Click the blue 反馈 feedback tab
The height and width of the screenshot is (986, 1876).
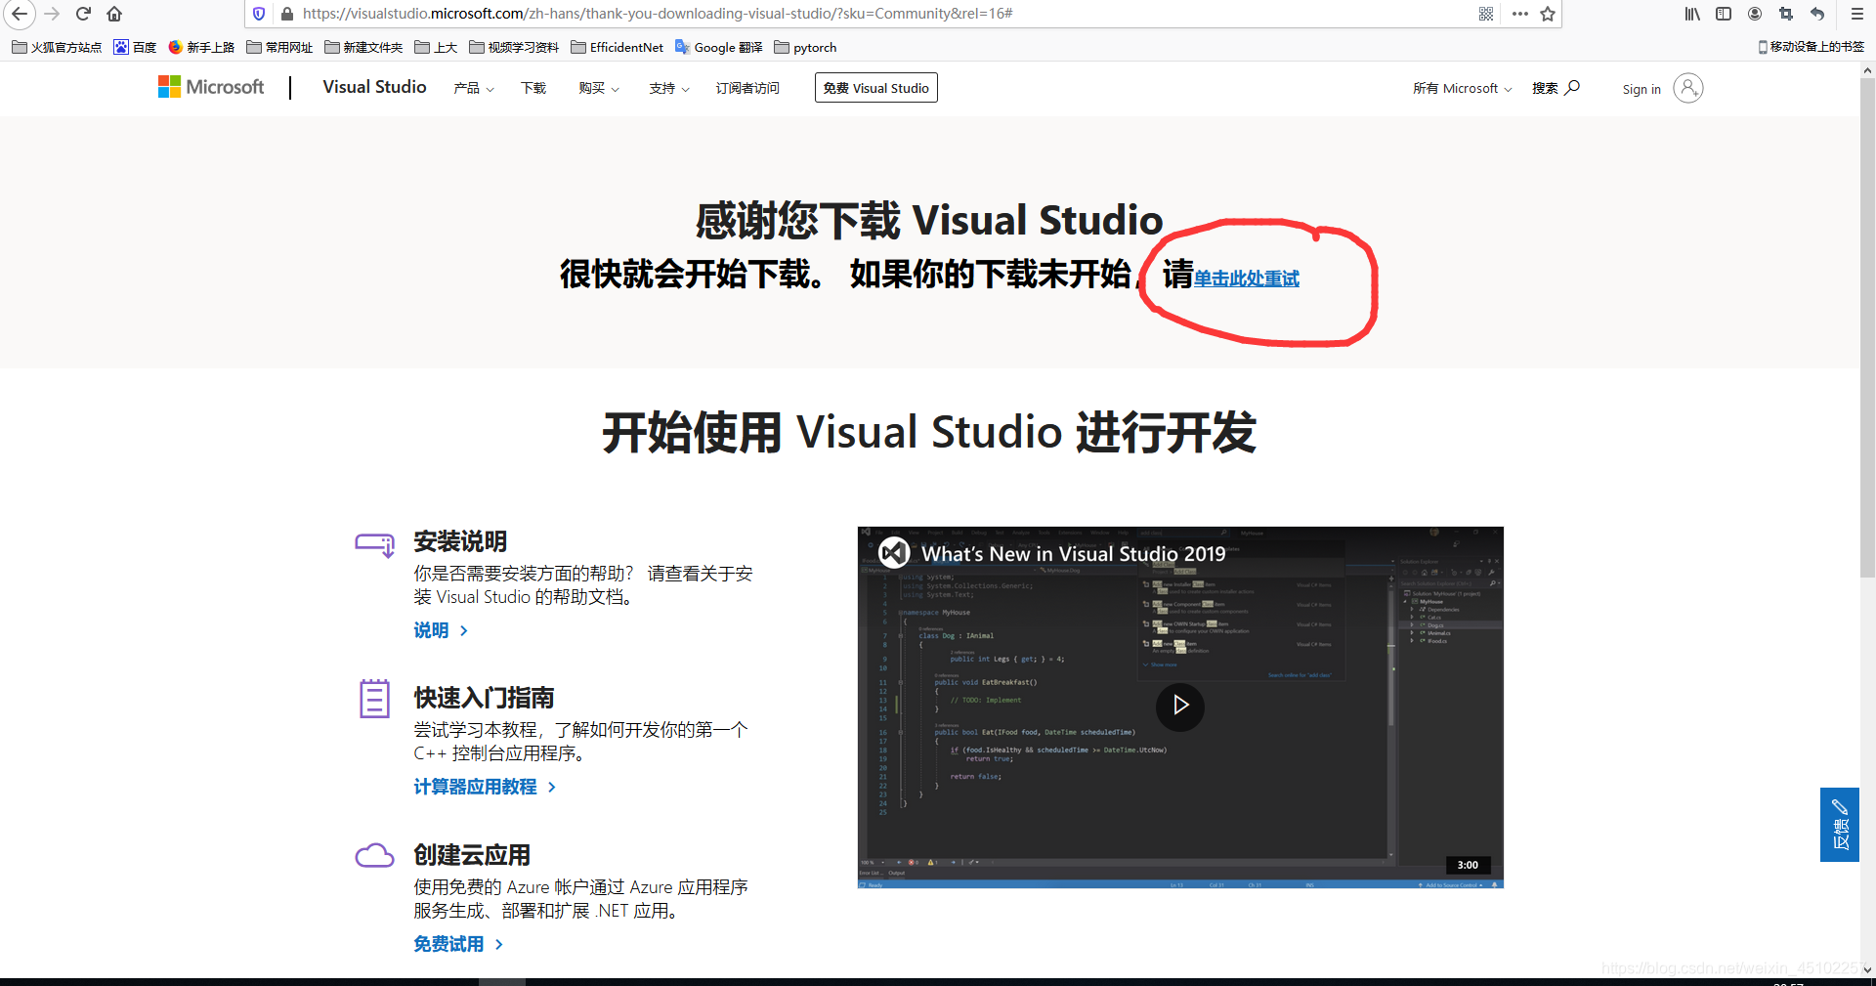pyautogui.click(x=1840, y=825)
